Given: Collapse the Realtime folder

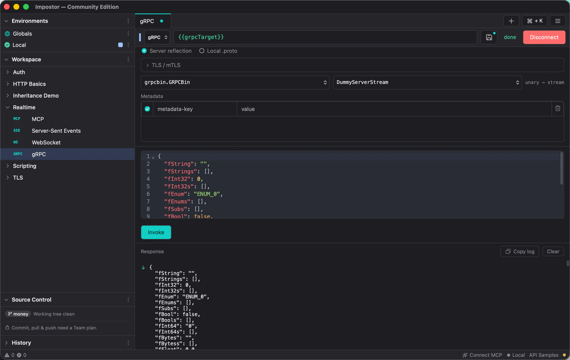Looking at the screenshot, I should [x=7, y=107].
